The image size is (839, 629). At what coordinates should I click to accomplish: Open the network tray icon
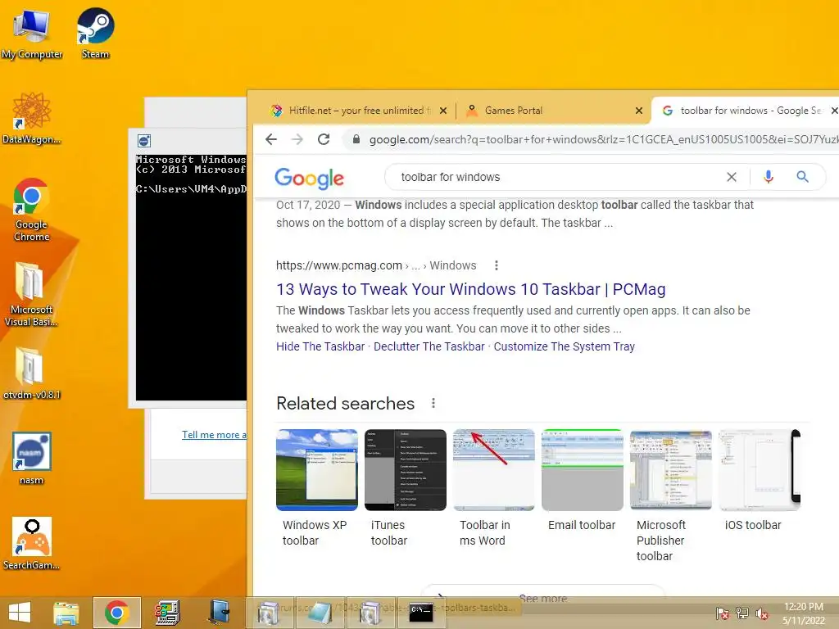[x=742, y=613]
